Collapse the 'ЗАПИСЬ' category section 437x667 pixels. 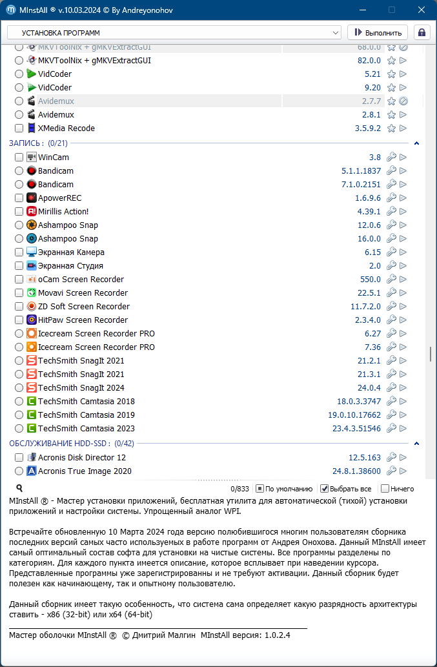[416, 143]
